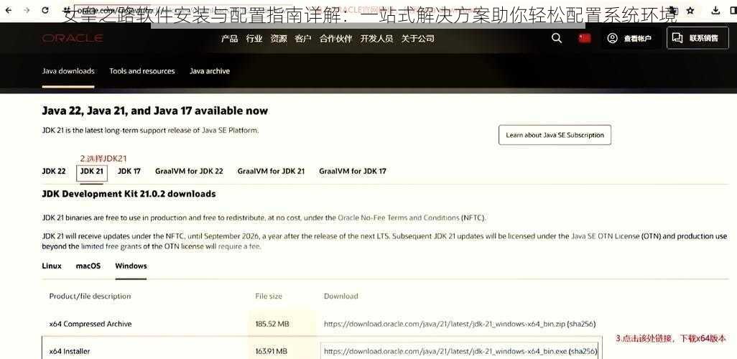Open the GraalVM for JDK 21 tab
The width and height of the screenshot is (737, 359).
pyautogui.click(x=271, y=171)
